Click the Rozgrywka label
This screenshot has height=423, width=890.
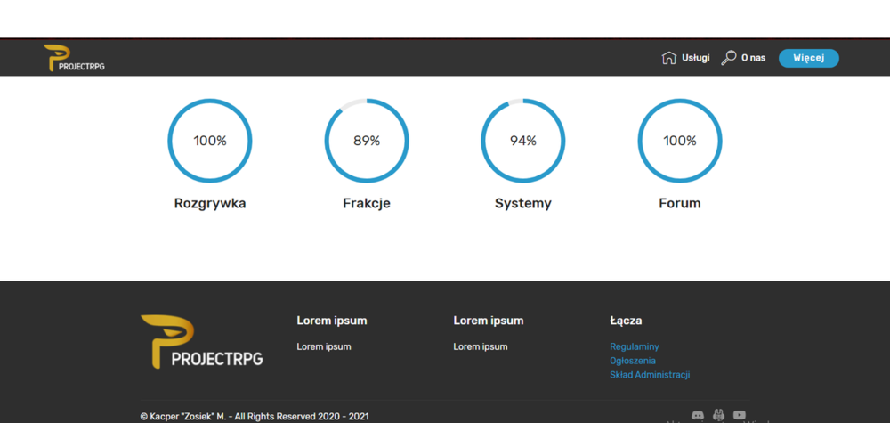point(210,203)
